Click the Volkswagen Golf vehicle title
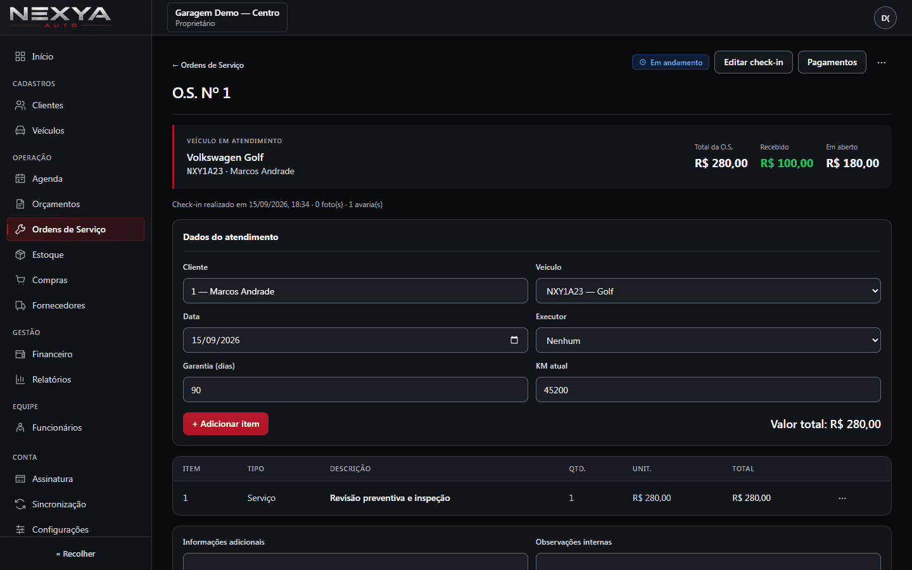912x570 pixels. [x=225, y=157]
